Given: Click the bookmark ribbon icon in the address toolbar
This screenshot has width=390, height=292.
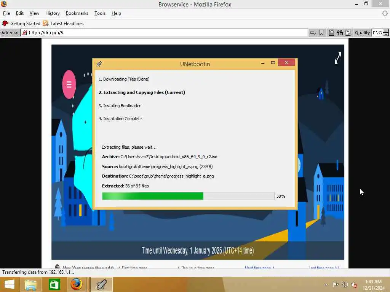Looking at the screenshot, I should click(x=321, y=33).
